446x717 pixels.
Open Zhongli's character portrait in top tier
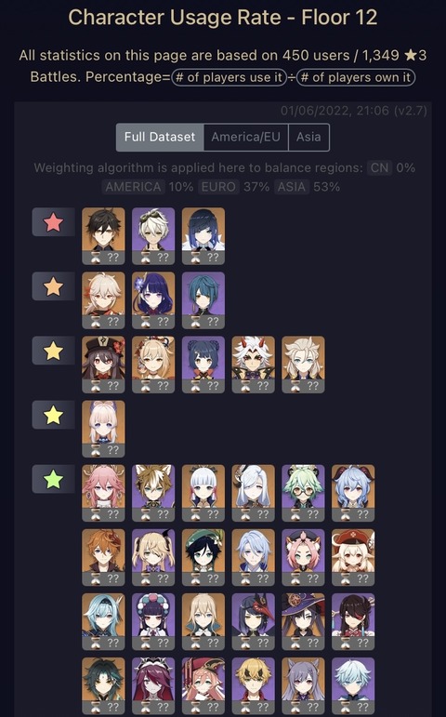tap(103, 236)
